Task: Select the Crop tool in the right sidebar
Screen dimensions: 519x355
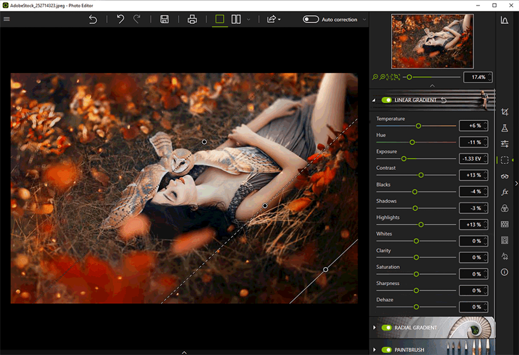Action: coord(505,111)
